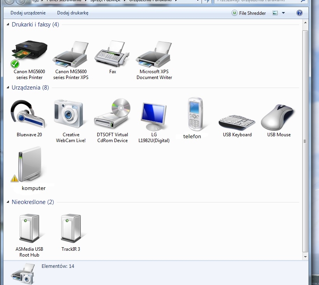Click the 'LG L1982U(Digital)' label
This screenshot has width=319, height=285.
click(x=154, y=137)
